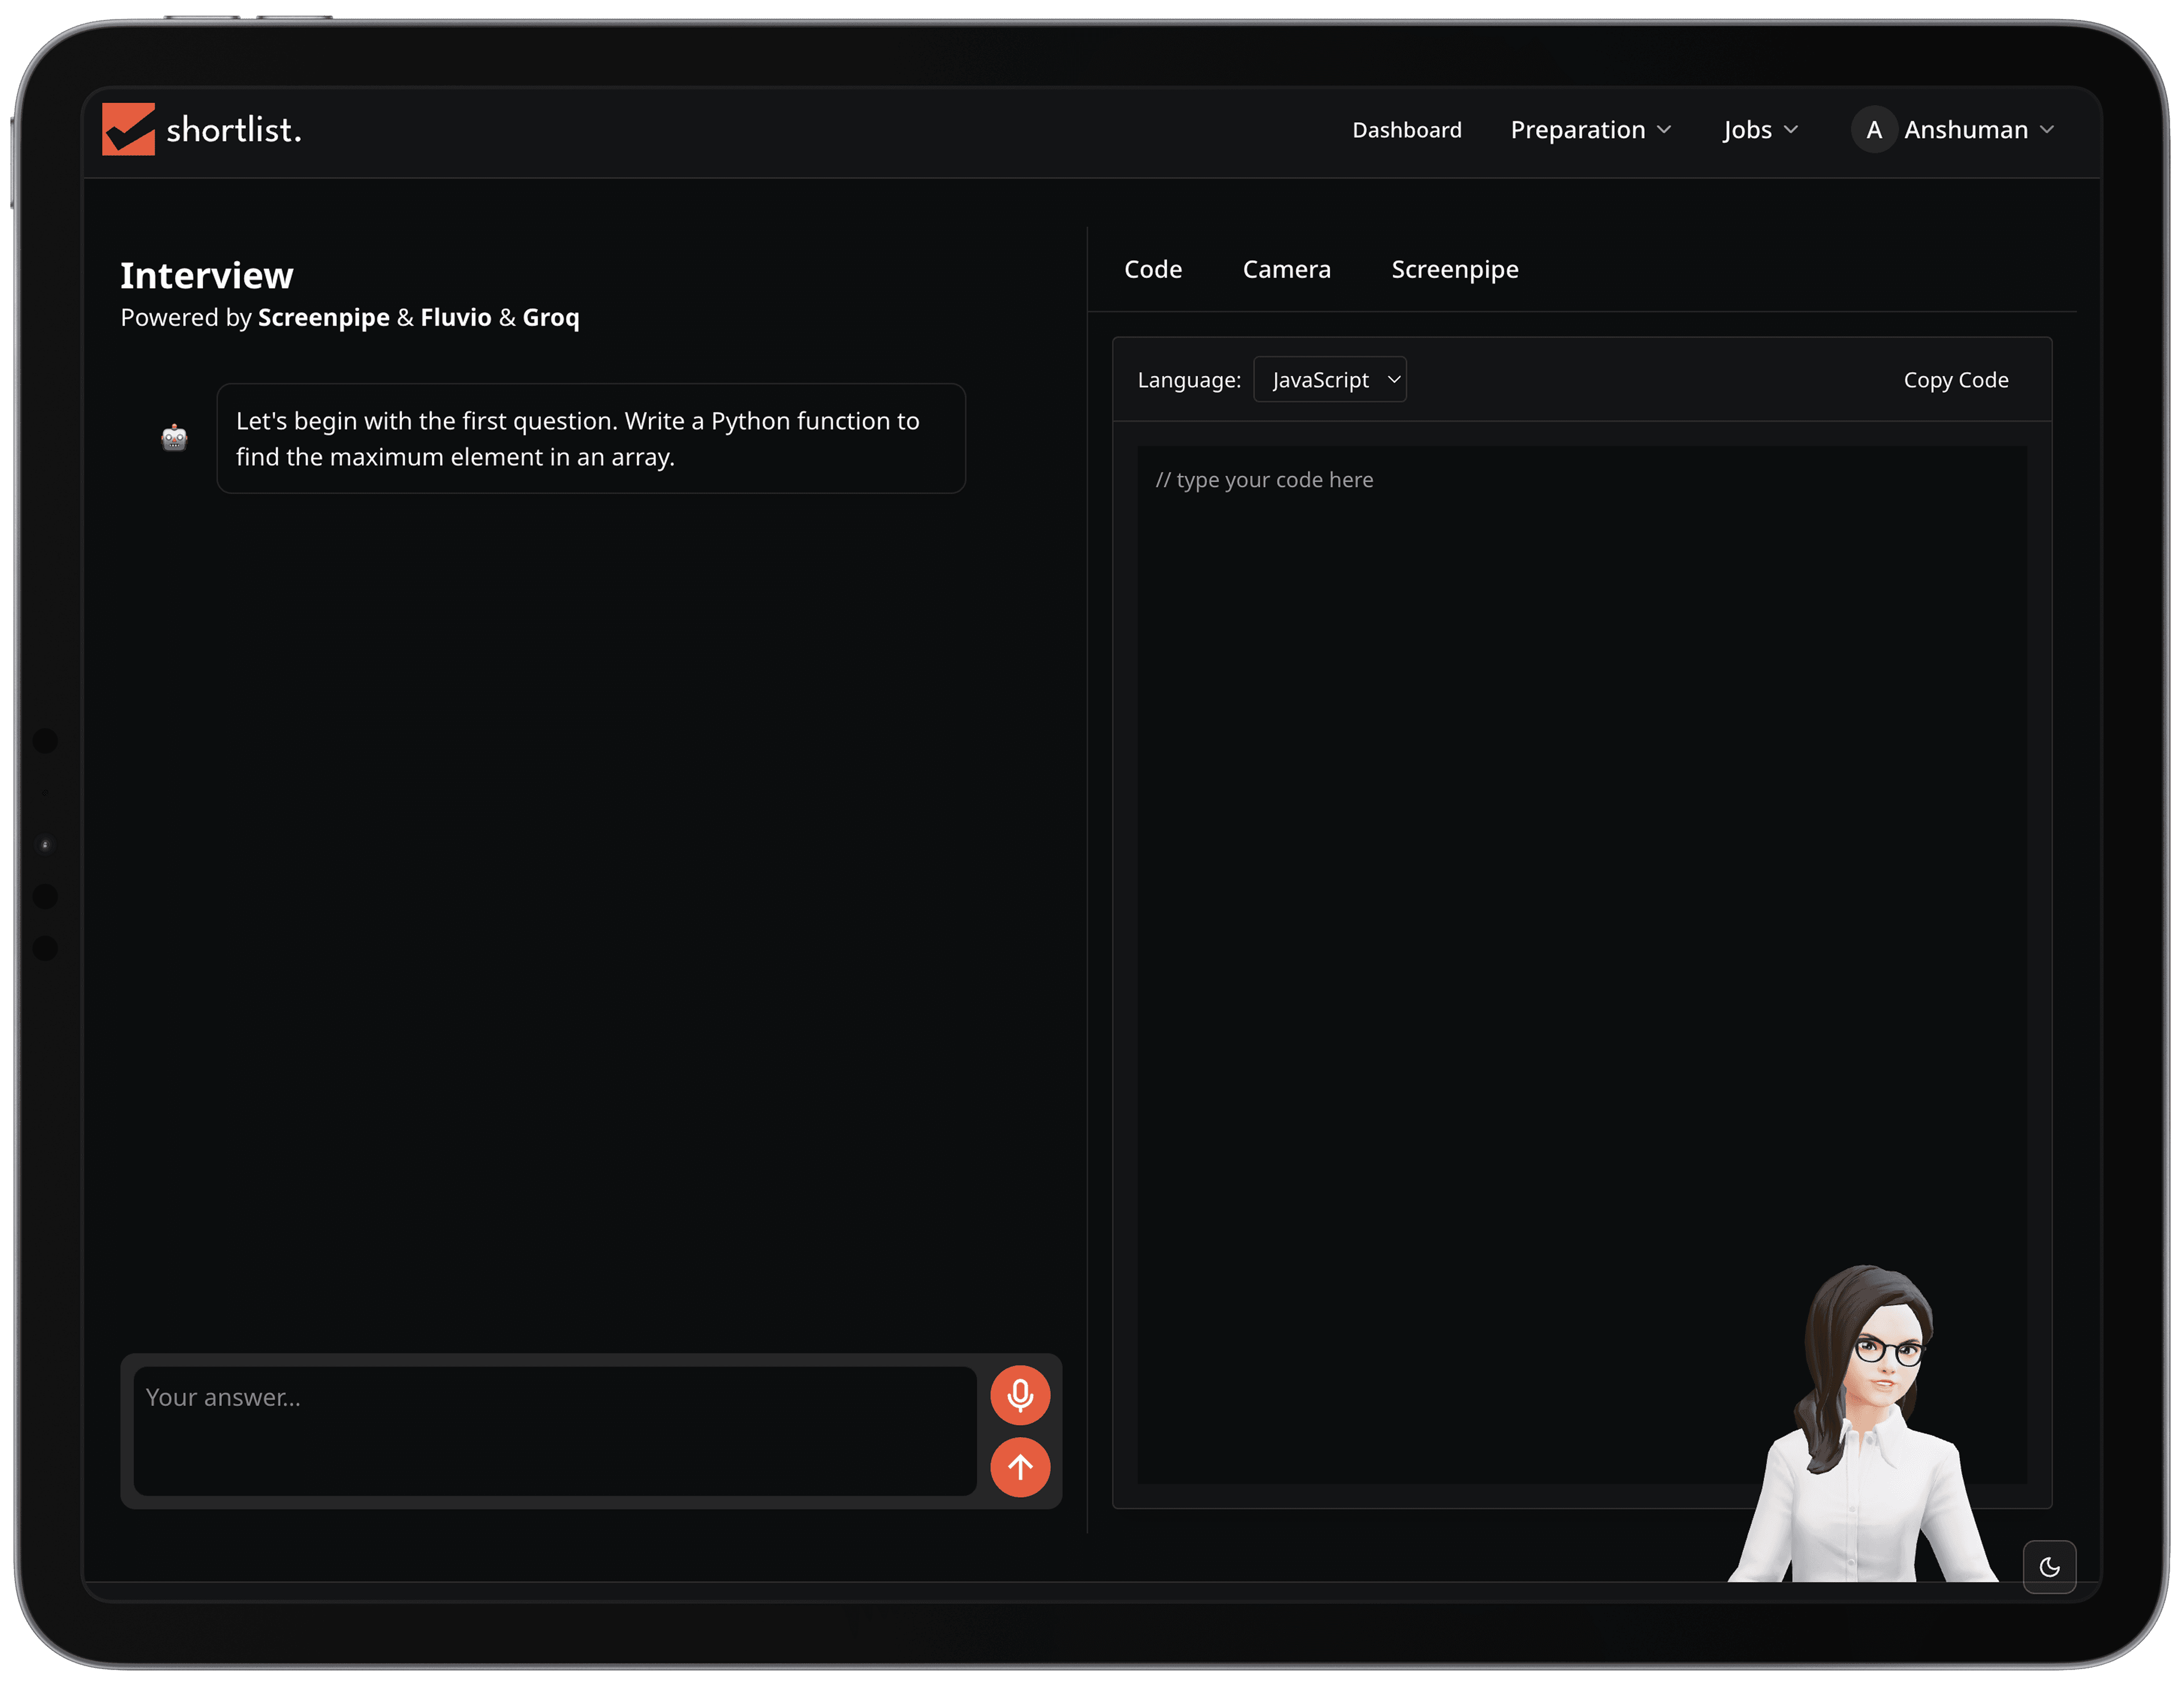Select the Code tab
The width and height of the screenshot is (2184, 1689).
tap(1152, 270)
